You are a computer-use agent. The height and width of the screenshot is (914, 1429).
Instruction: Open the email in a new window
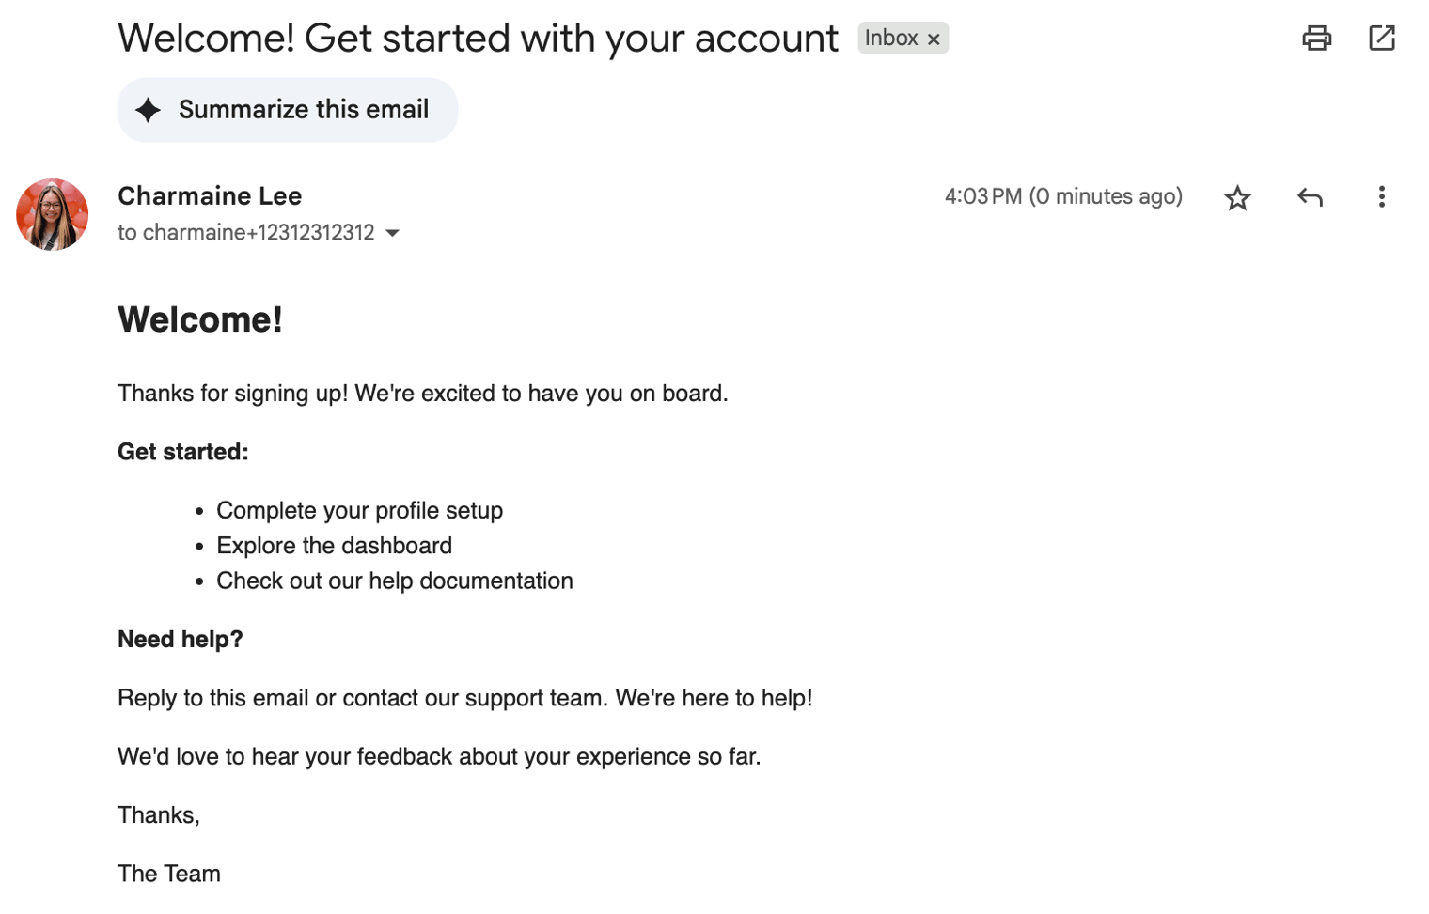[x=1381, y=38]
